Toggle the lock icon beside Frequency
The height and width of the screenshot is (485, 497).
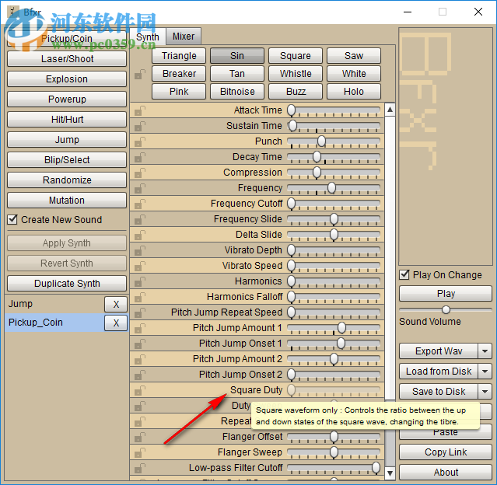click(140, 188)
